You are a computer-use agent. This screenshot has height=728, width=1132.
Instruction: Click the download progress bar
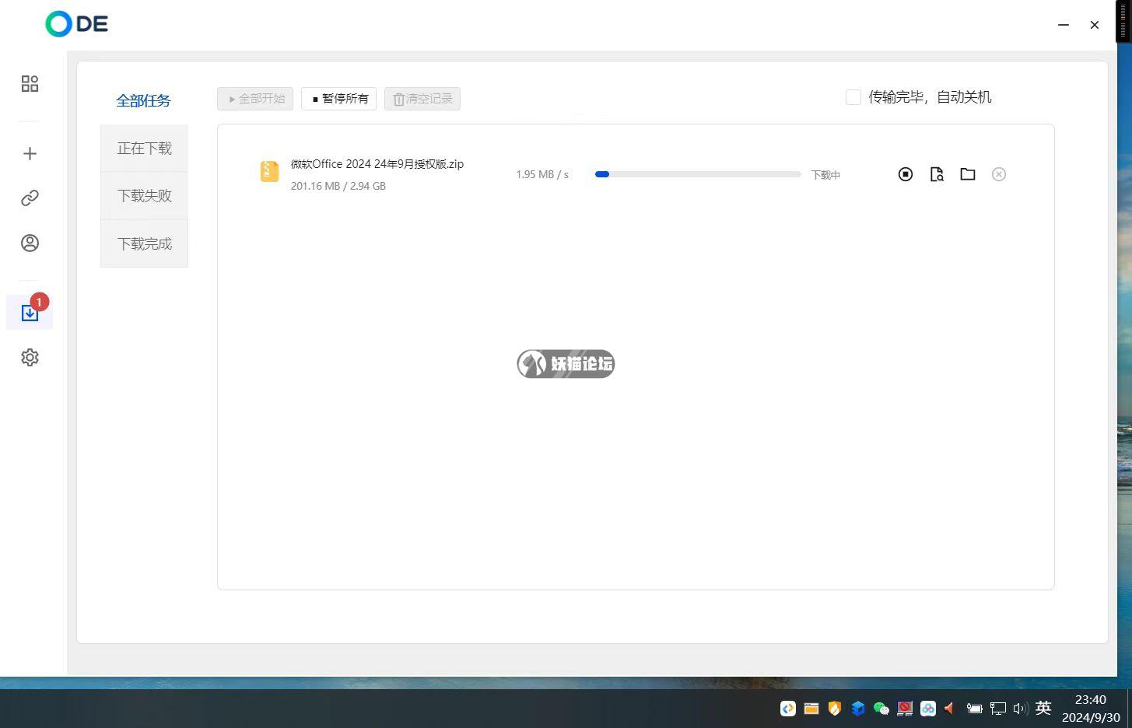(x=698, y=174)
